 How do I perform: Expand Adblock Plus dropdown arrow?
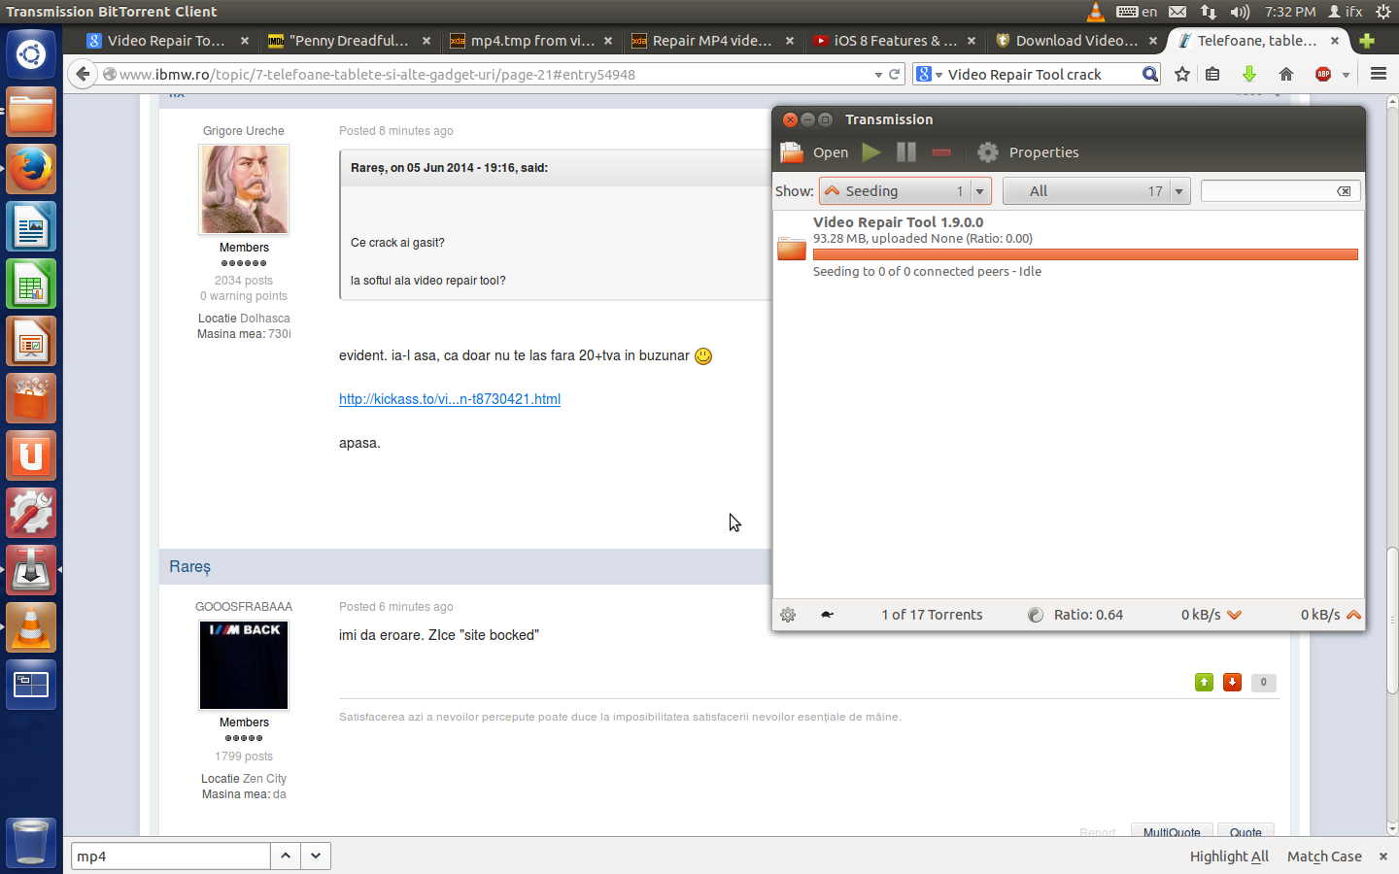pyautogui.click(x=1346, y=75)
